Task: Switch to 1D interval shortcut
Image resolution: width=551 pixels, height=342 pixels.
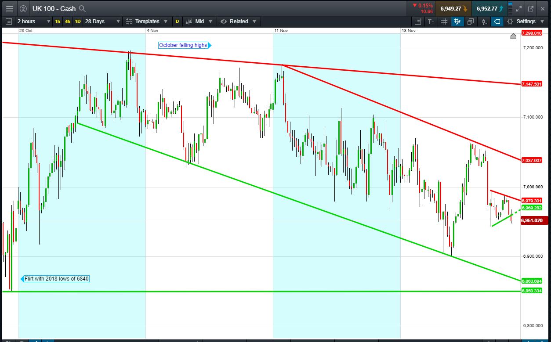Action: tap(78, 21)
